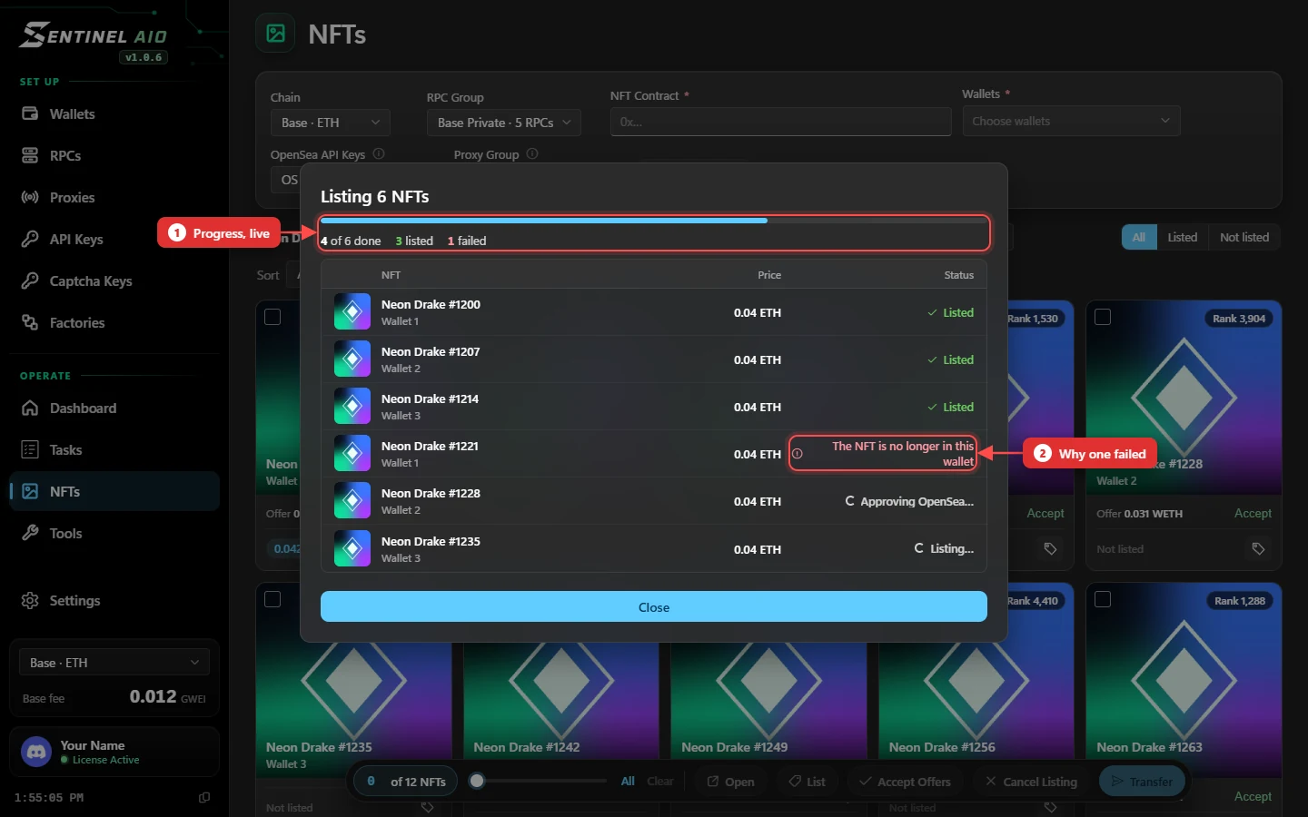The height and width of the screenshot is (817, 1308).
Task: Tick the checkbox on Neon Drake #1235 card
Action: click(x=272, y=599)
